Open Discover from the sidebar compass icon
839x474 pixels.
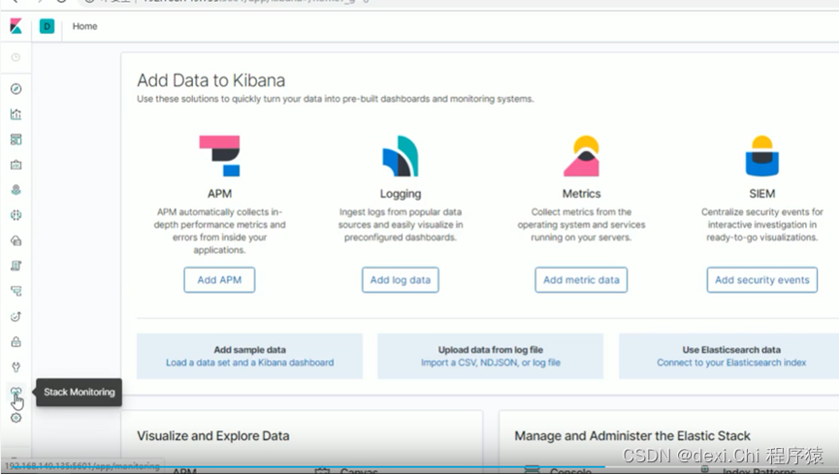tap(16, 89)
